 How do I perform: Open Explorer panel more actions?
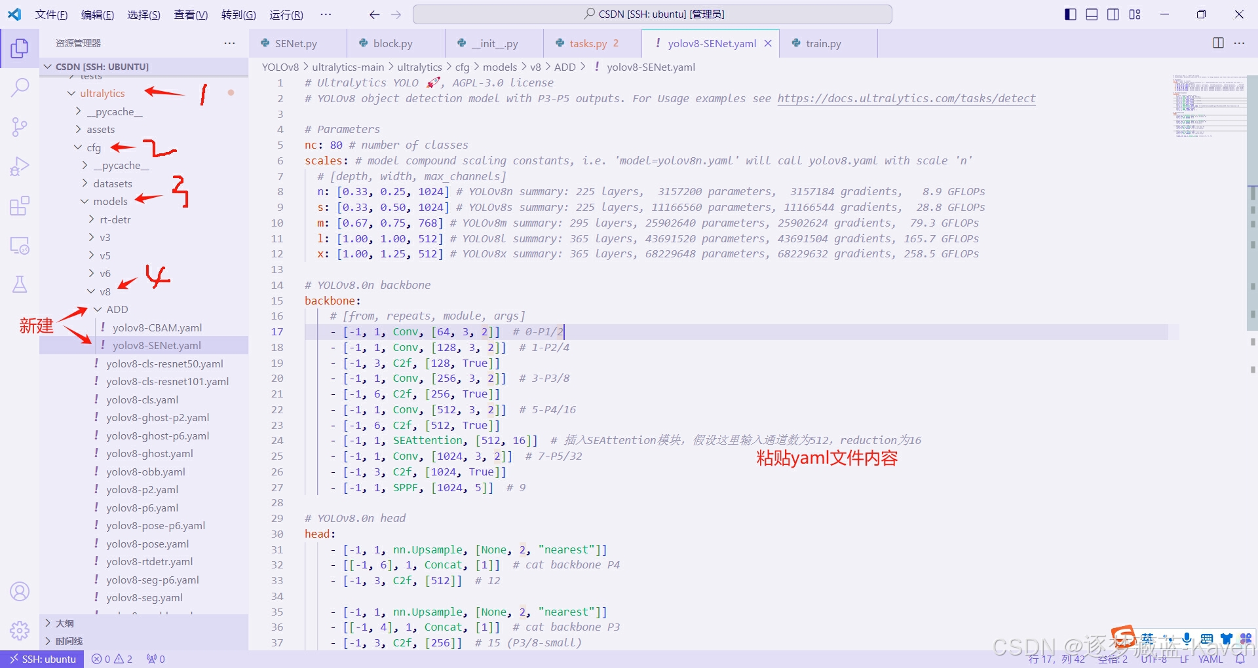point(229,43)
